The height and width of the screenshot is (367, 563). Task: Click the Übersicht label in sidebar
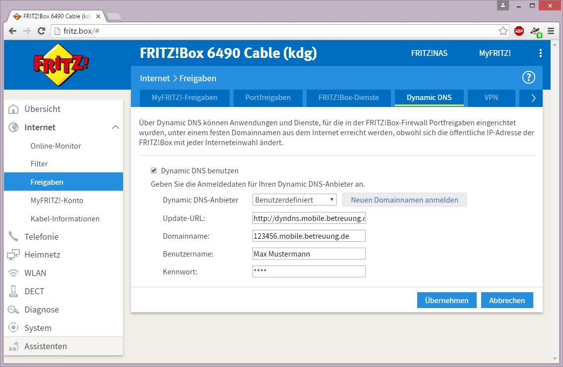pyautogui.click(x=42, y=109)
